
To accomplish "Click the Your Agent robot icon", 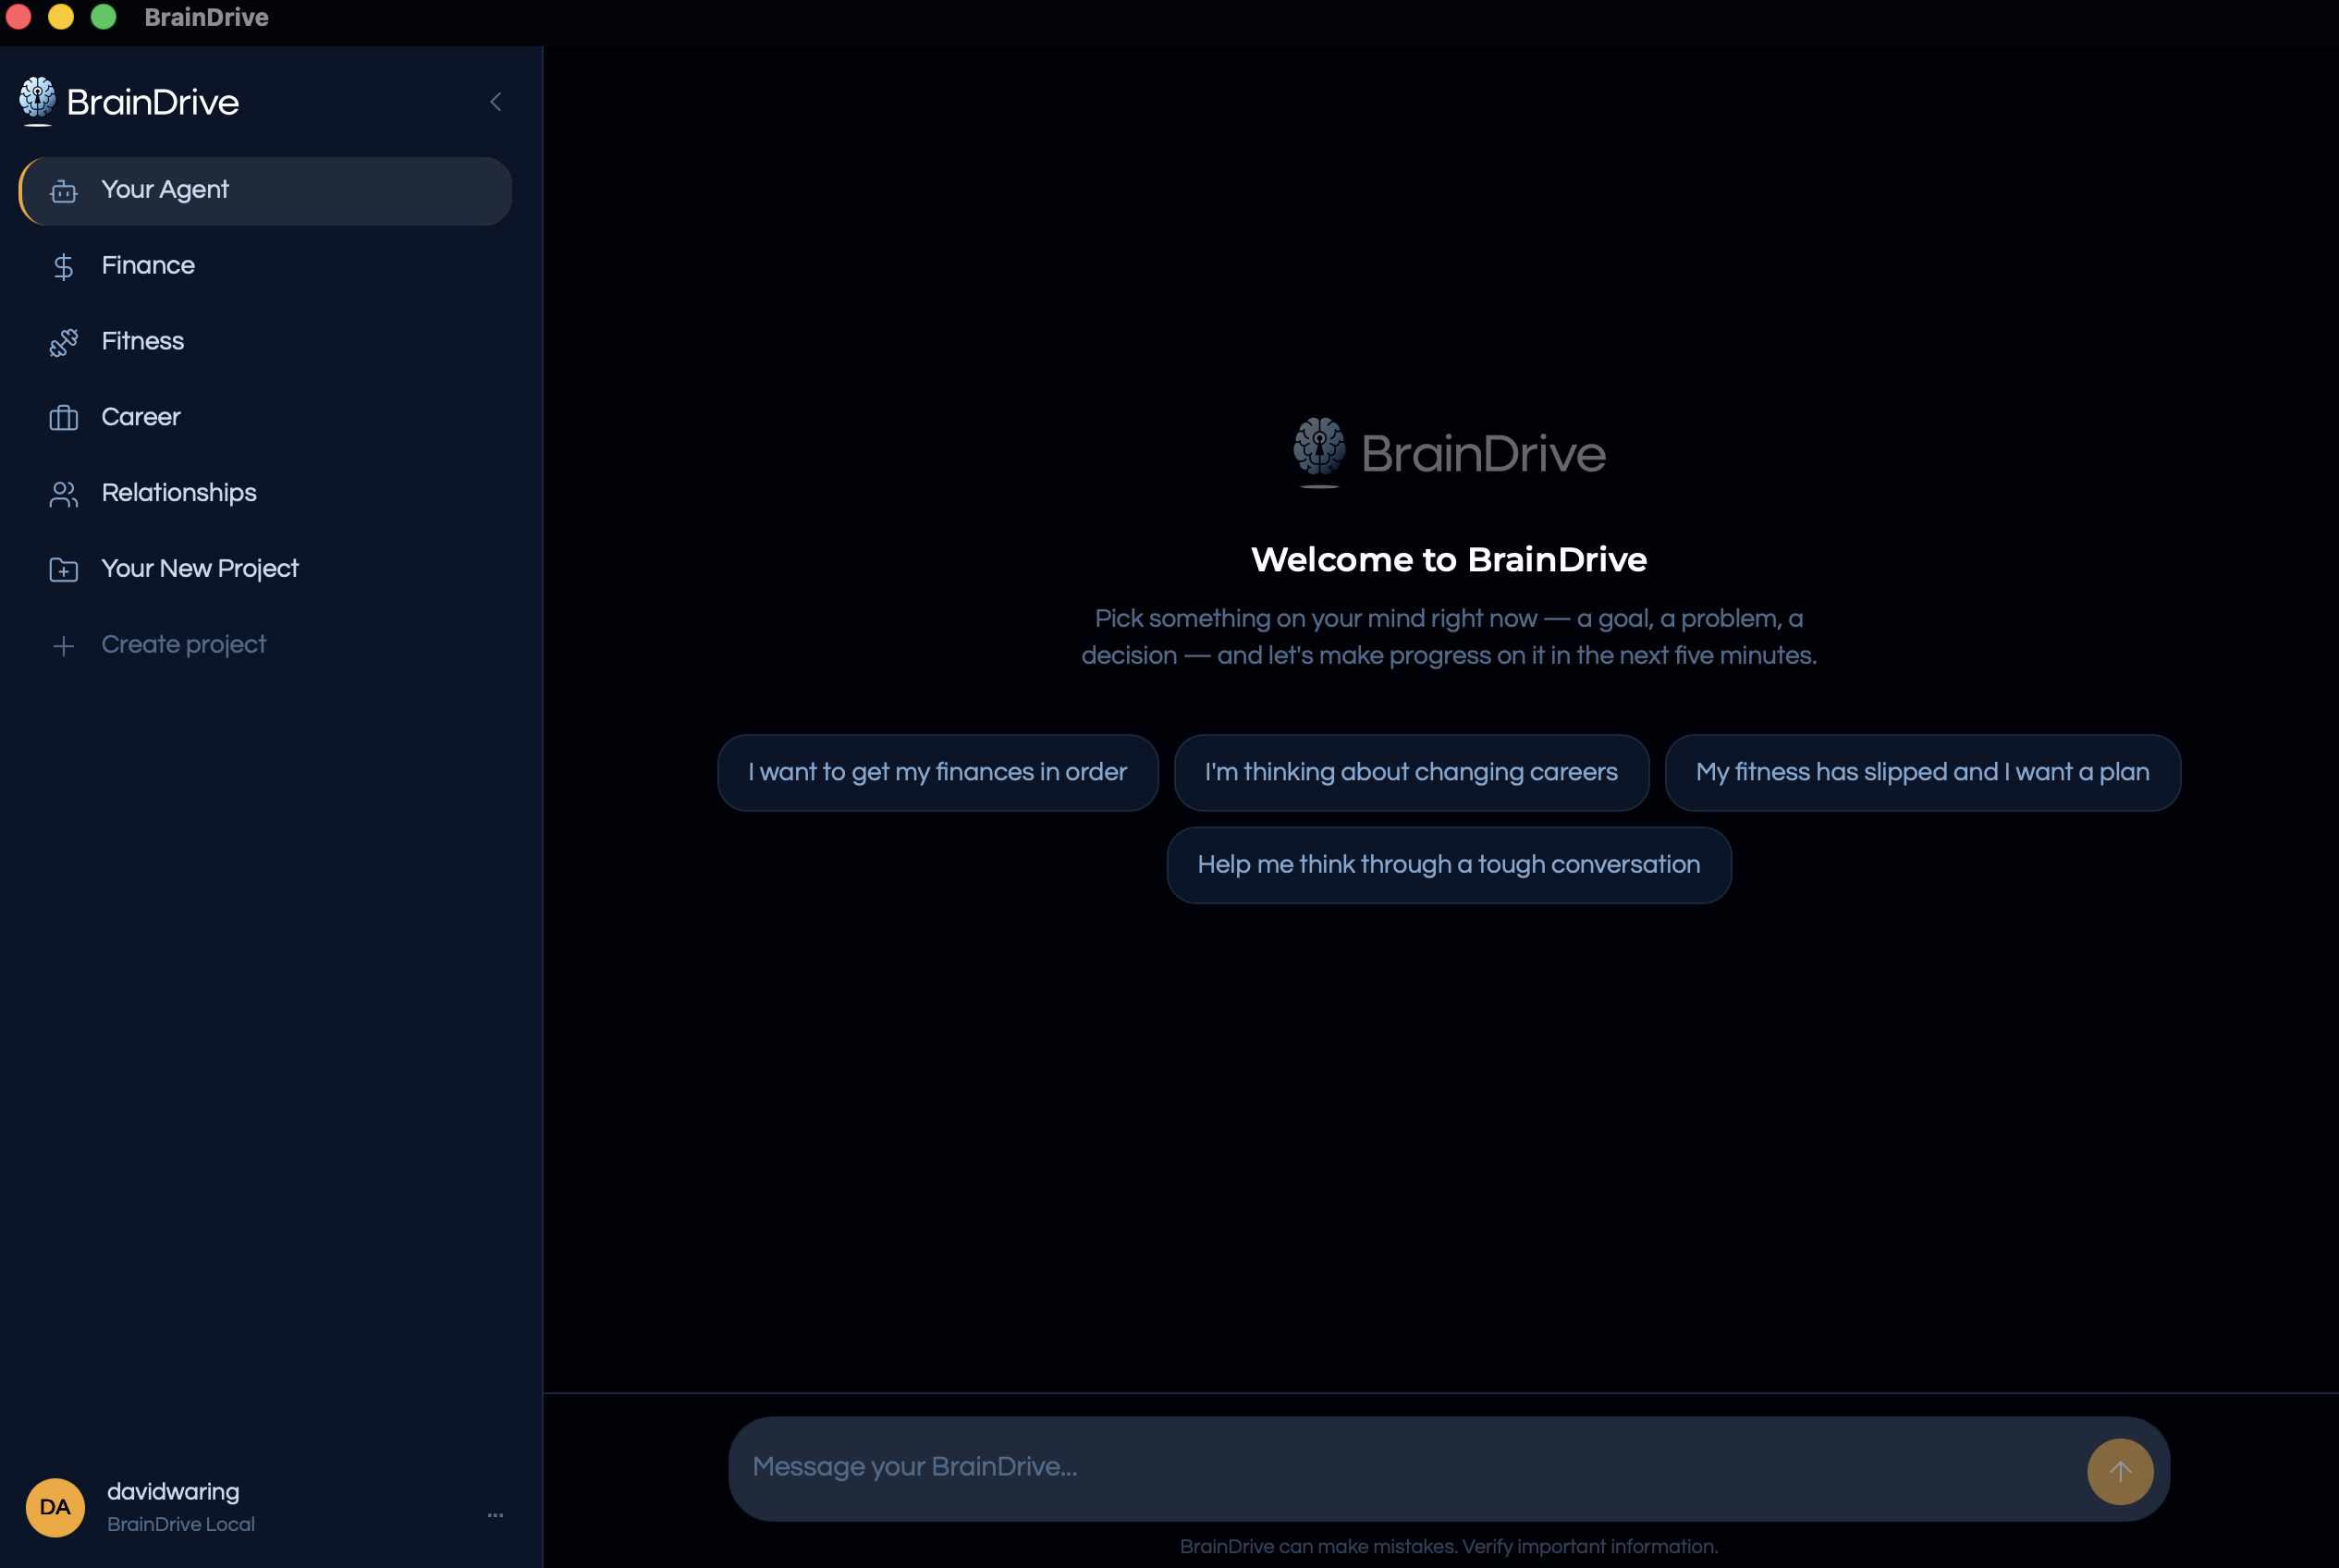I will (x=64, y=191).
